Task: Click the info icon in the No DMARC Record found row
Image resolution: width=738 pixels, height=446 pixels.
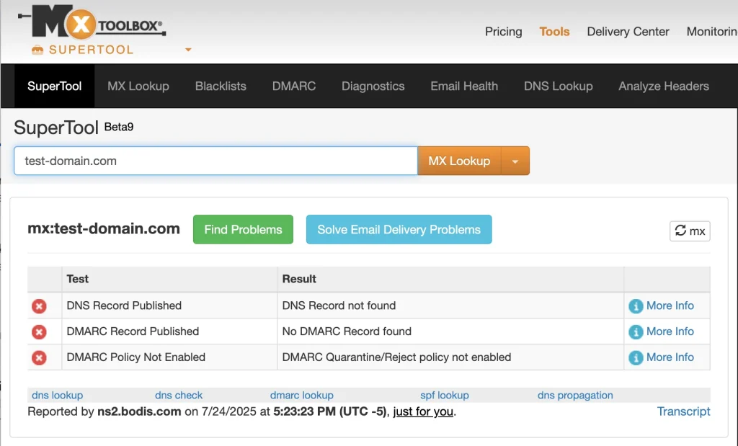Action: 636,332
